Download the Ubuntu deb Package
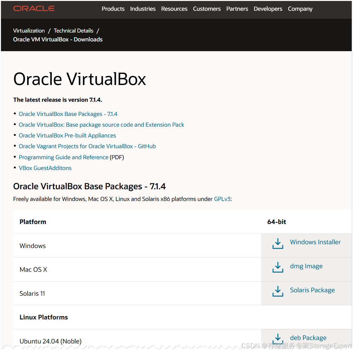 tap(308, 338)
